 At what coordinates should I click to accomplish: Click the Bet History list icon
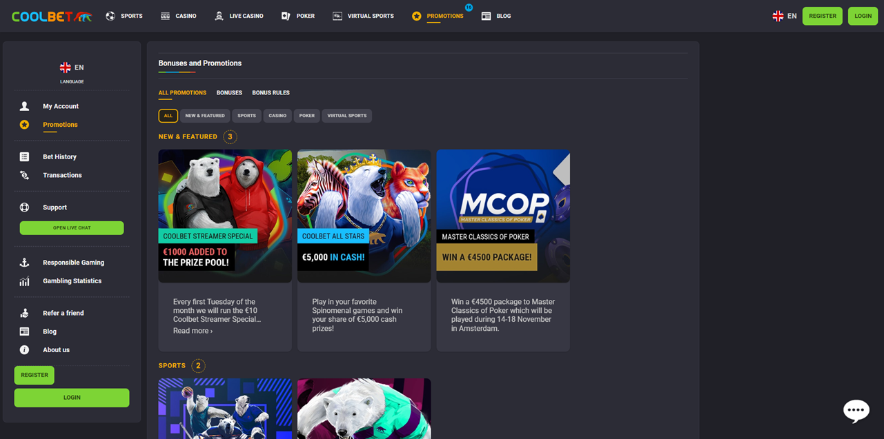click(x=24, y=157)
